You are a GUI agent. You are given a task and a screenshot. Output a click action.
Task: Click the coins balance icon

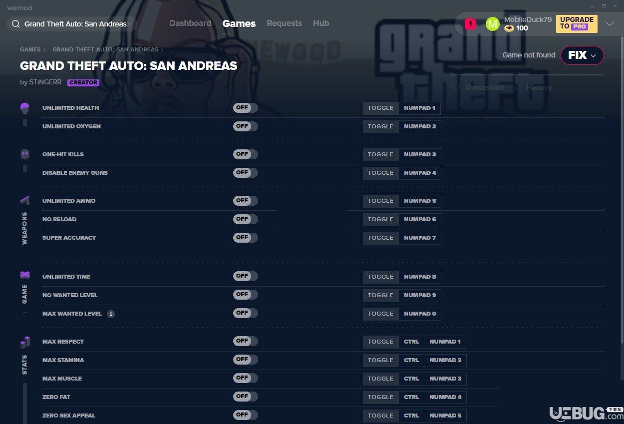point(509,28)
